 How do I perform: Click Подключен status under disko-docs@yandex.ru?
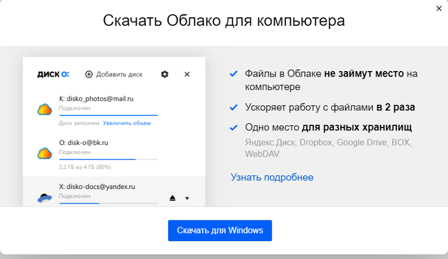point(74,196)
